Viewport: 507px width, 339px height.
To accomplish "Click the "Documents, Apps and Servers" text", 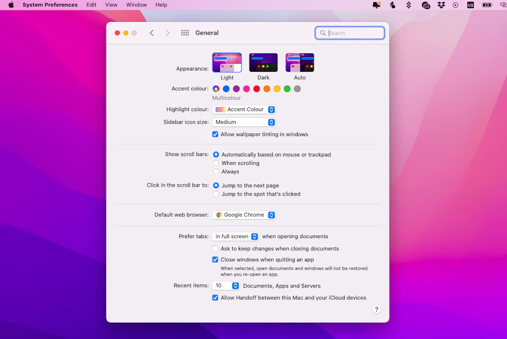I will coord(282,286).
